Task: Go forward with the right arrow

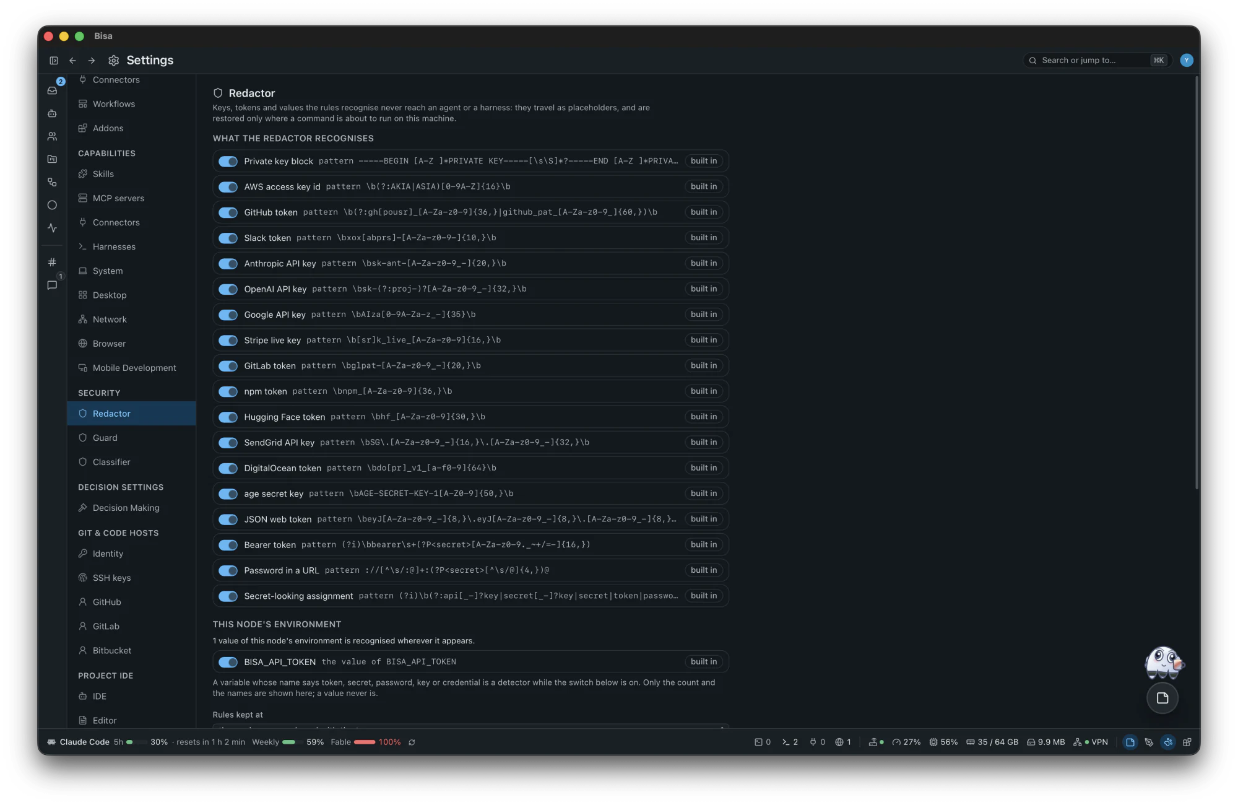Action: [92, 61]
